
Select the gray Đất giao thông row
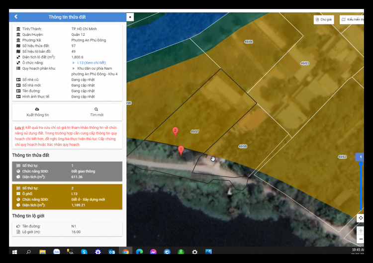click(x=67, y=172)
